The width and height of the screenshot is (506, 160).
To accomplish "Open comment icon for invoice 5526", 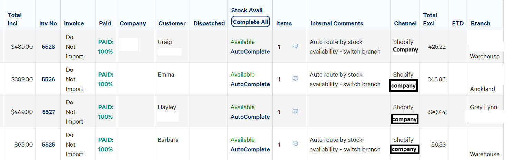I will [x=295, y=79].
